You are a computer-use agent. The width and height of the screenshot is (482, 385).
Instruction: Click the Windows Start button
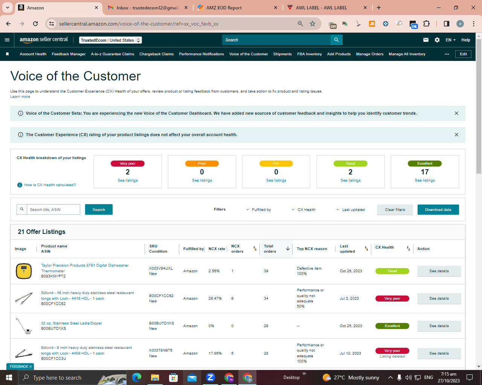click(9, 377)
